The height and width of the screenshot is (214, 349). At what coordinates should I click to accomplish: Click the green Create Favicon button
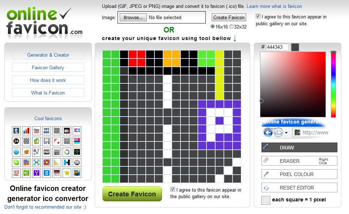[x=132, y=194]
